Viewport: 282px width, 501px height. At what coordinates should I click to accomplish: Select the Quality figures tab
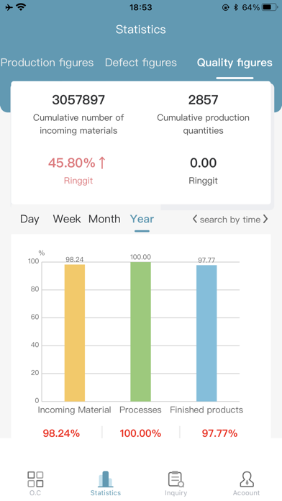point(235,63)
